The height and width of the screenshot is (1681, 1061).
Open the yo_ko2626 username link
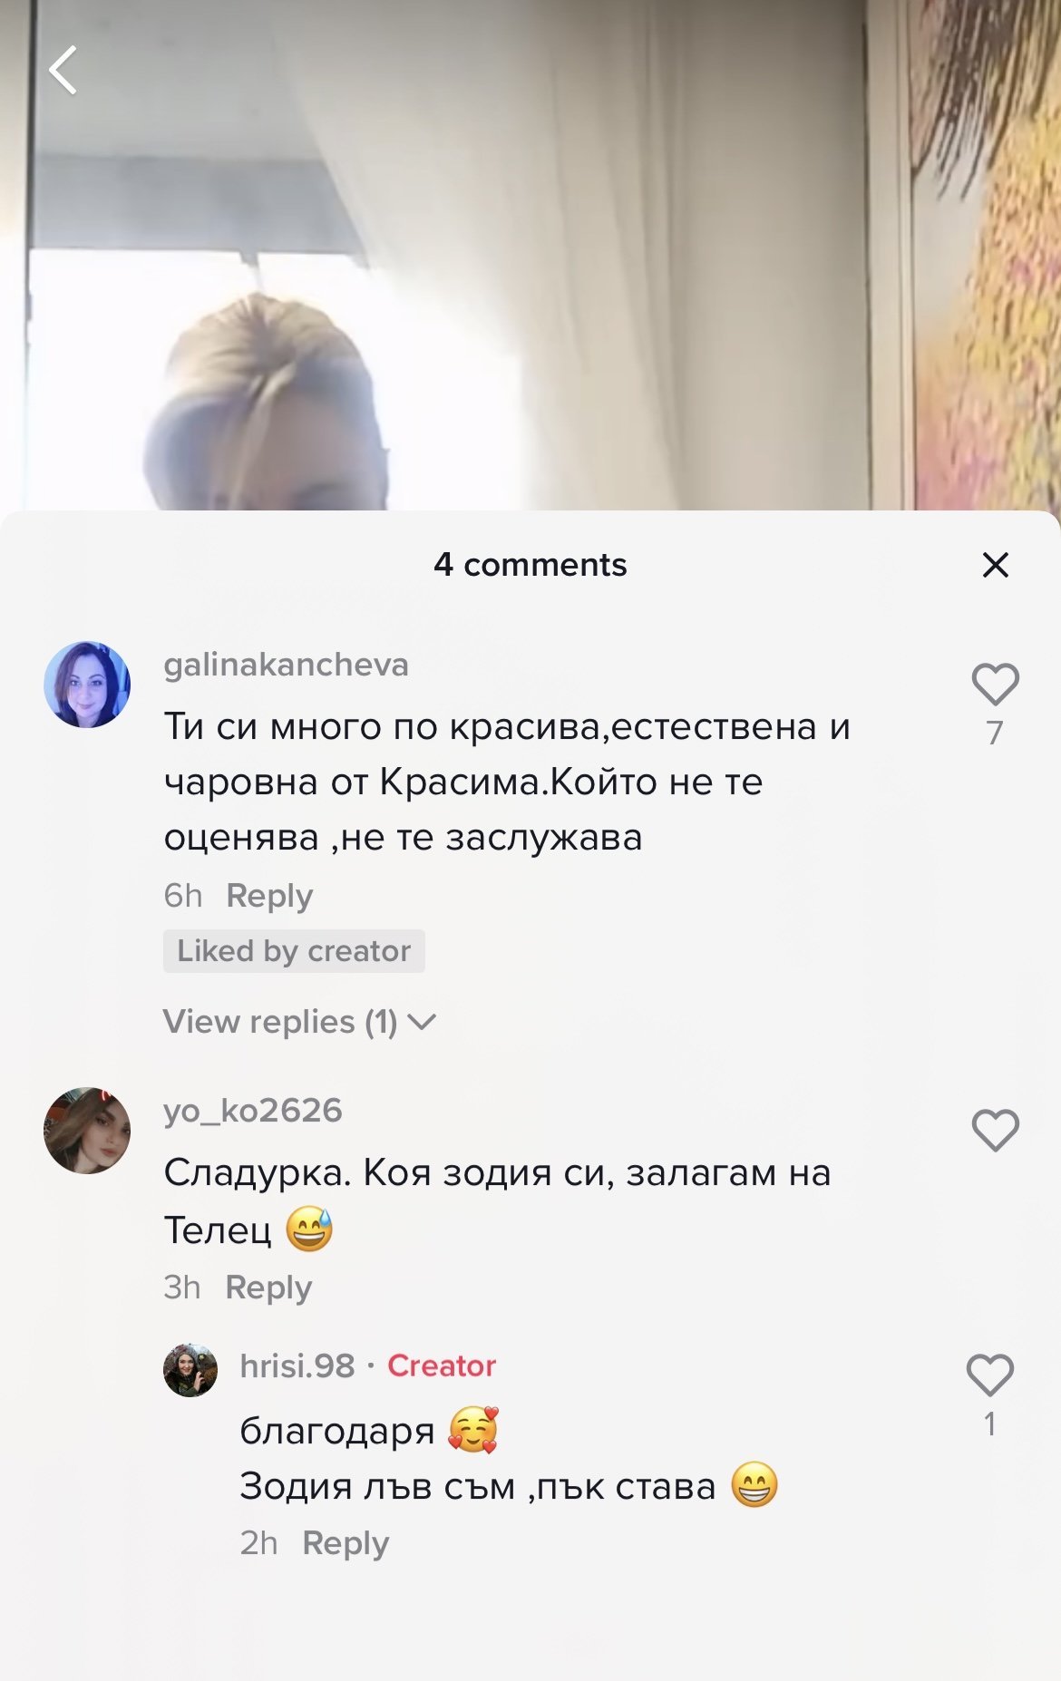pos(253,1111)
